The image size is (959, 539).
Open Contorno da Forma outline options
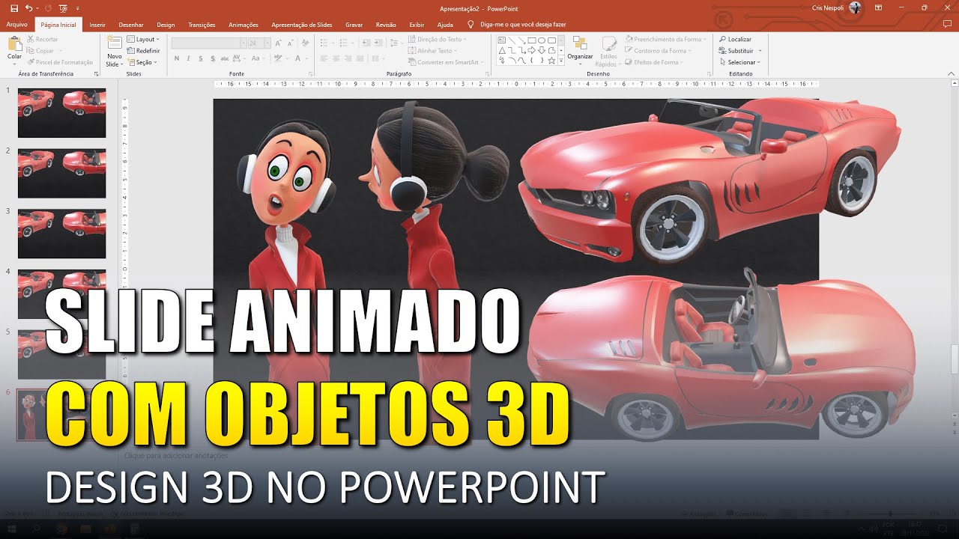click(658, 51)
